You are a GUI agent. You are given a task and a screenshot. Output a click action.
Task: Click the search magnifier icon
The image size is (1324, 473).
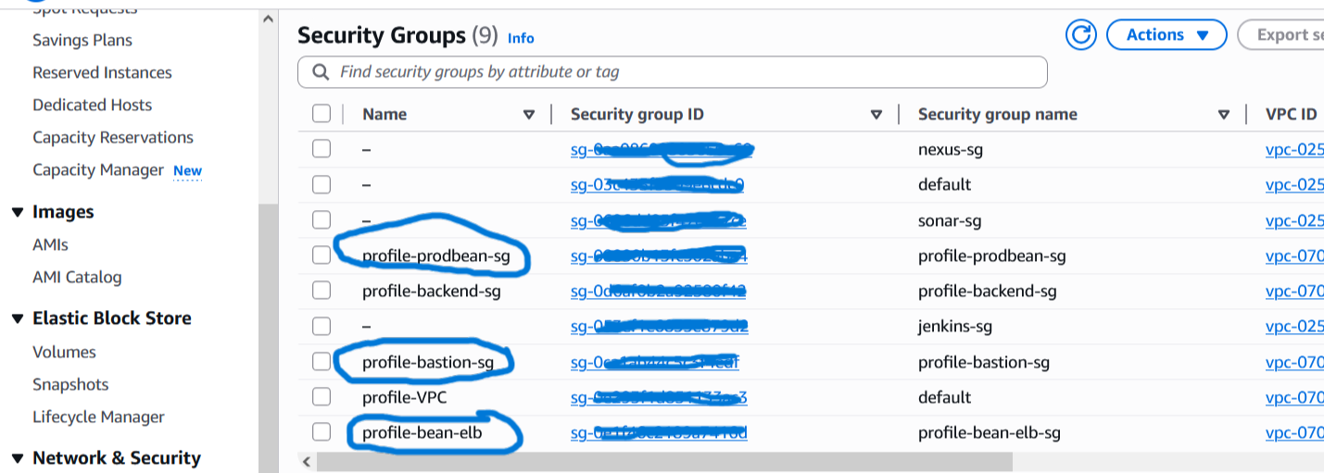click(321, 72)
